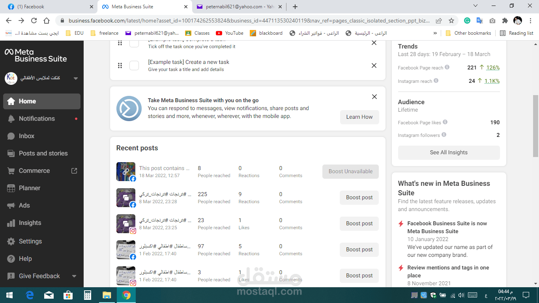Viewport: 539px width, 303px height.
Task: Click the share page icon in address bar
Action: point(439,21)
